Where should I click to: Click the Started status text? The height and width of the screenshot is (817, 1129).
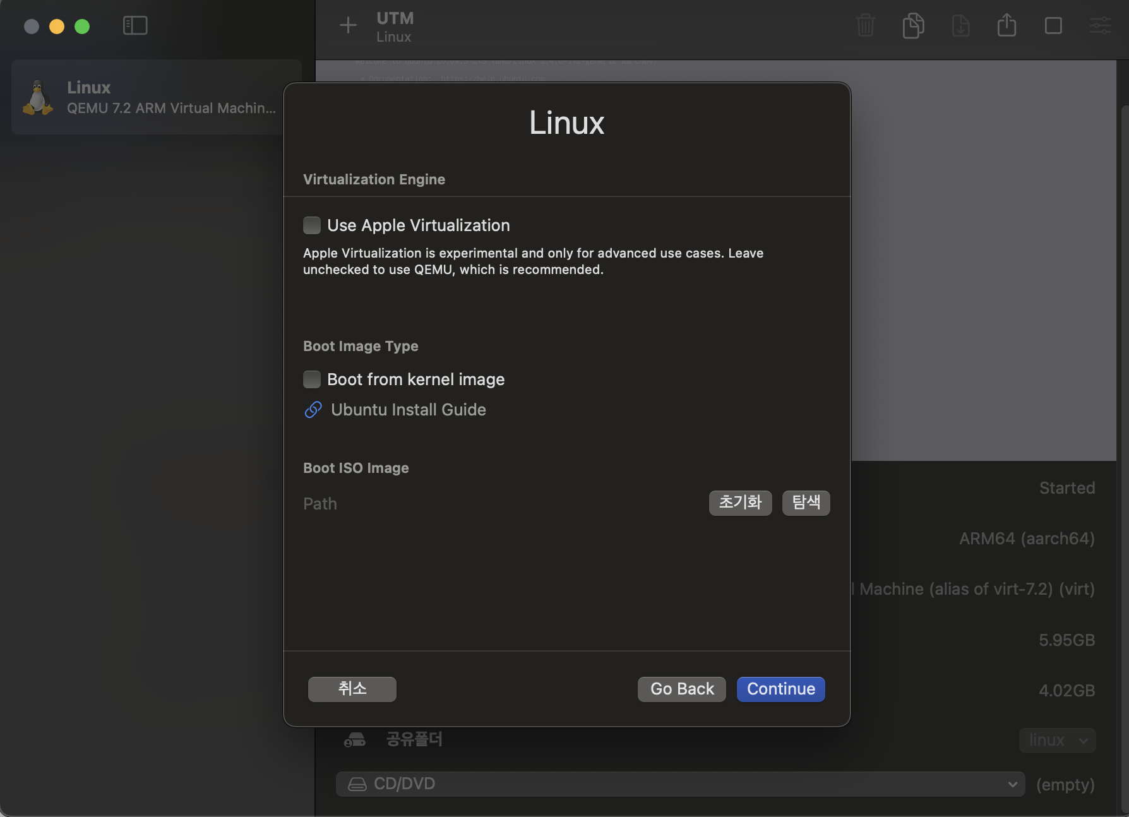pos(1067,488)
